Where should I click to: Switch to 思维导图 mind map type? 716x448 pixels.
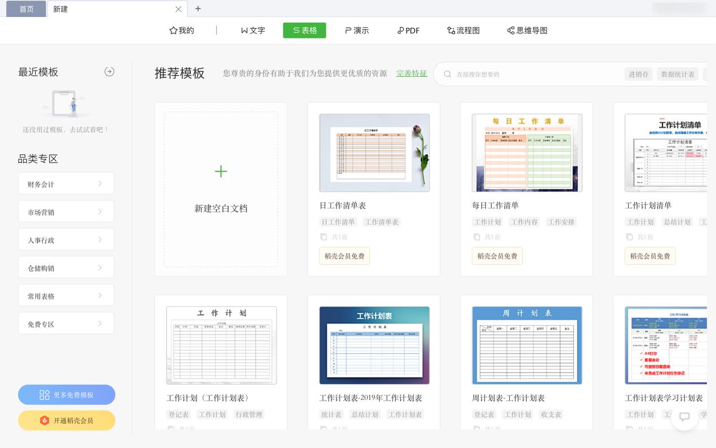(x=527, y=31)
